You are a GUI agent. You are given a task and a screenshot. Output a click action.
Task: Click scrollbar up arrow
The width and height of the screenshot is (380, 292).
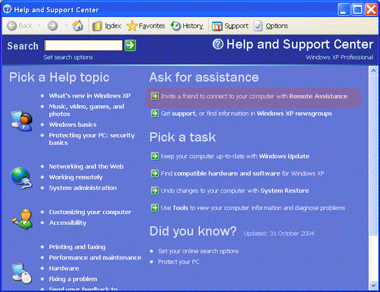pos(373,70)
